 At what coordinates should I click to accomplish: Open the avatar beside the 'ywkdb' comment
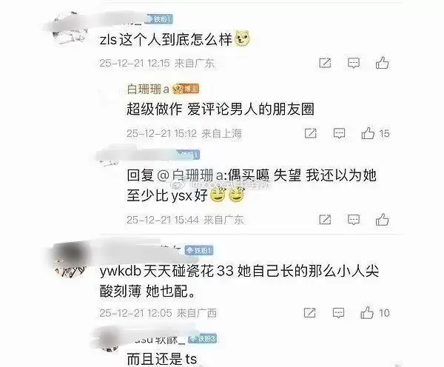click(70, 260)
